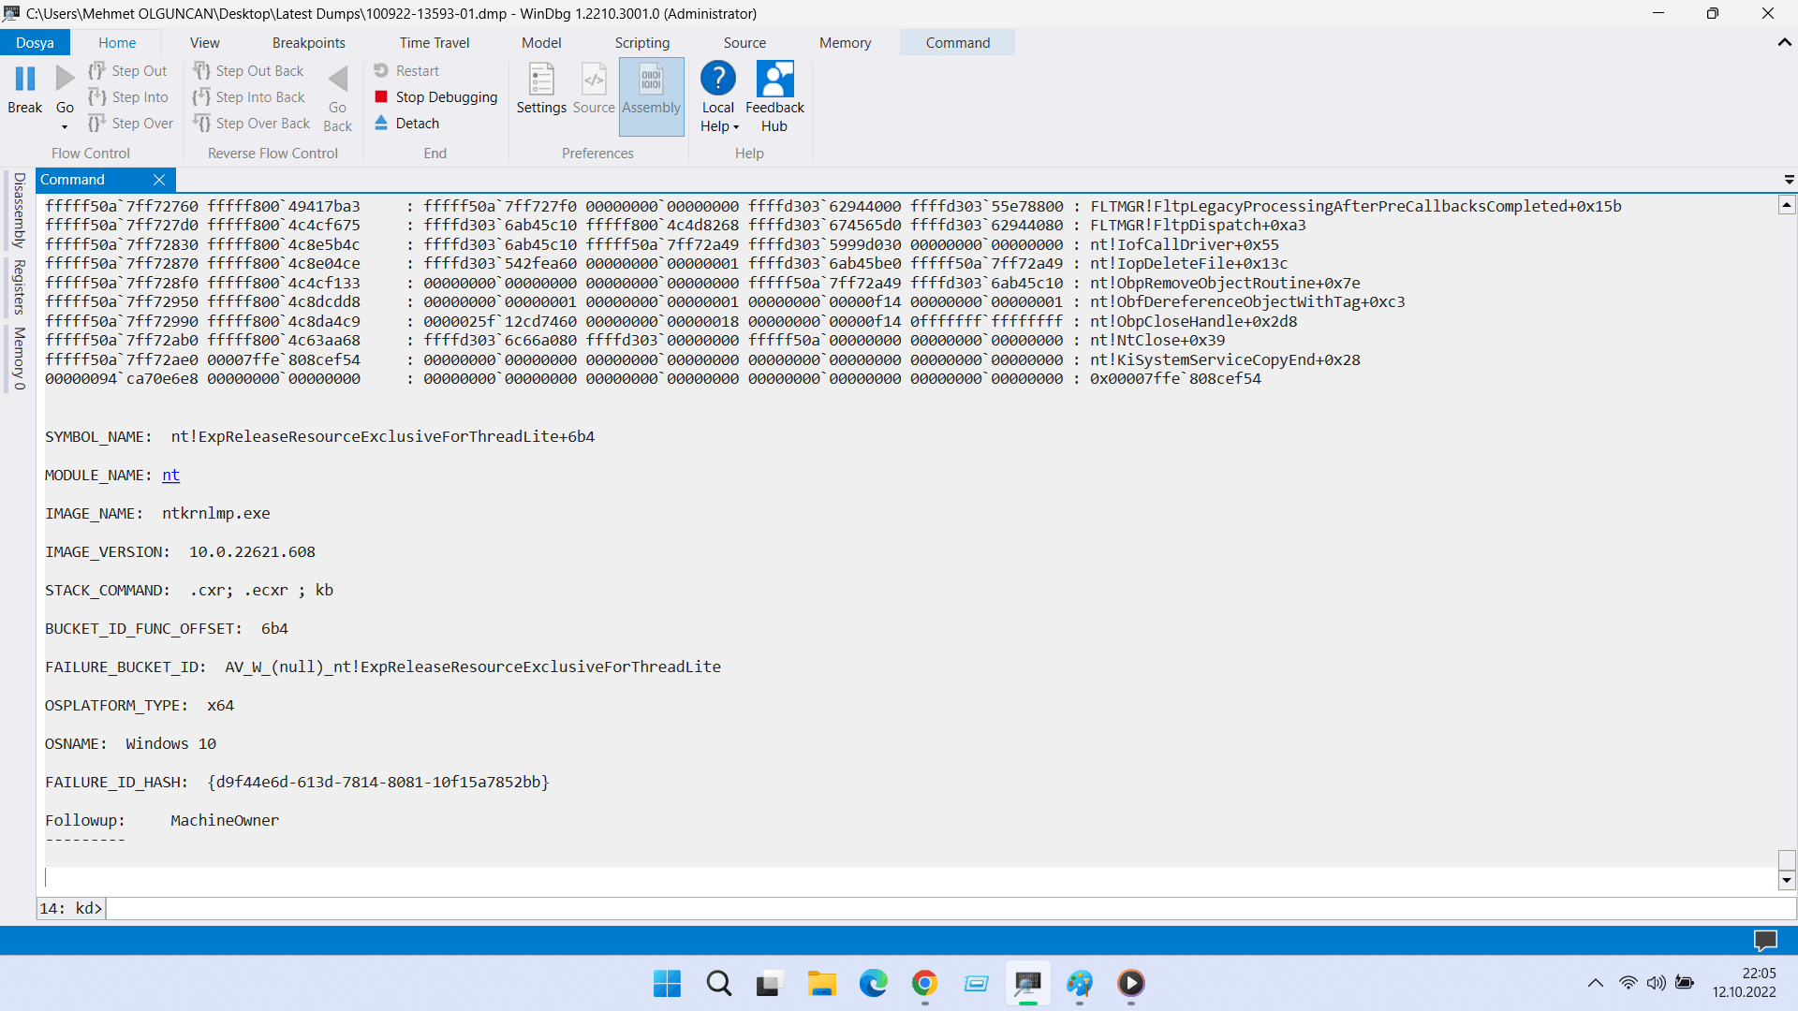1798x1011 pixels.
Task: Switch to the Breakpoints ribbon tab
Action: click(x=308, y=43)
